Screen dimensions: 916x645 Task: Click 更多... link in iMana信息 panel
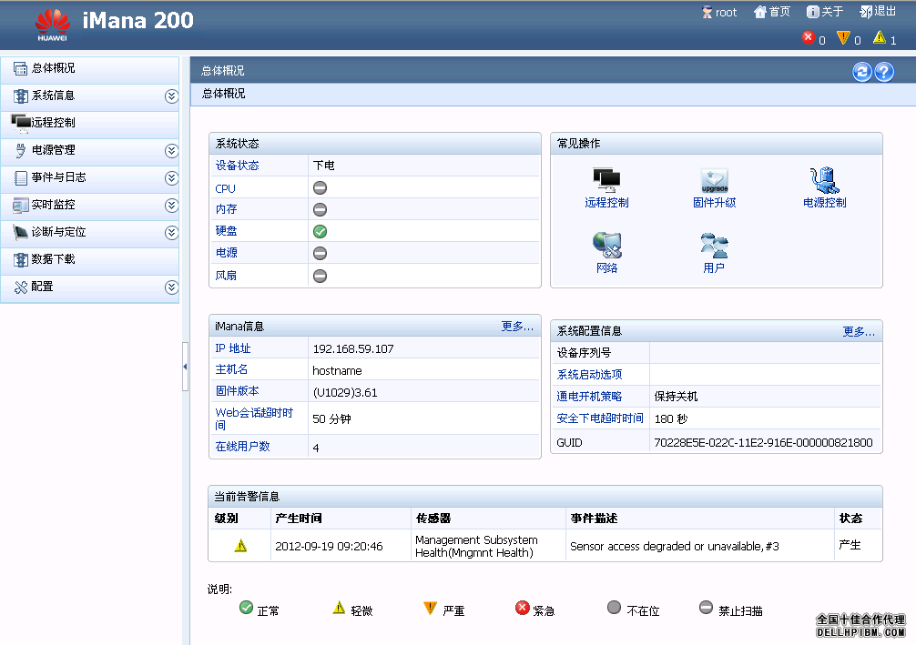[x=517, y=327]
